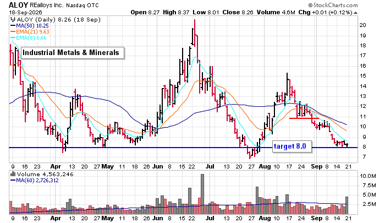Viewport: 385px width, 223px height.
Task: Click the blue horizontal line at price 8
Action: click(x=183, y=148)
